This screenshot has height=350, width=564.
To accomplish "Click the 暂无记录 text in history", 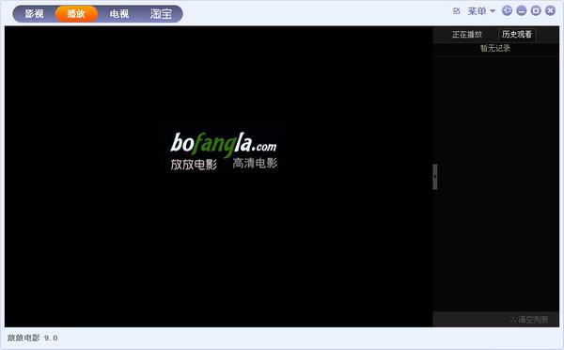I will [495, 48].
